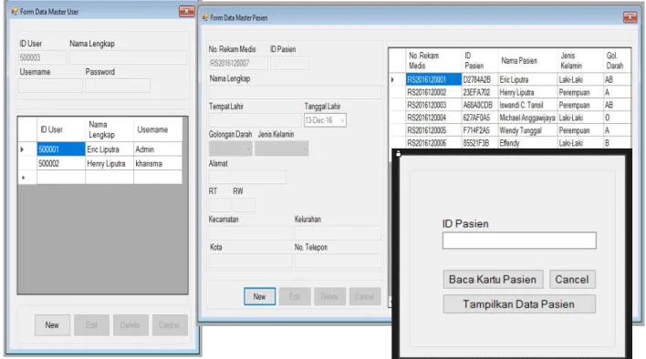Click the Tampilkan Data Pasien button
This screenshot has width=646, height=359.
pyautogui.click(x=519, y=304)
